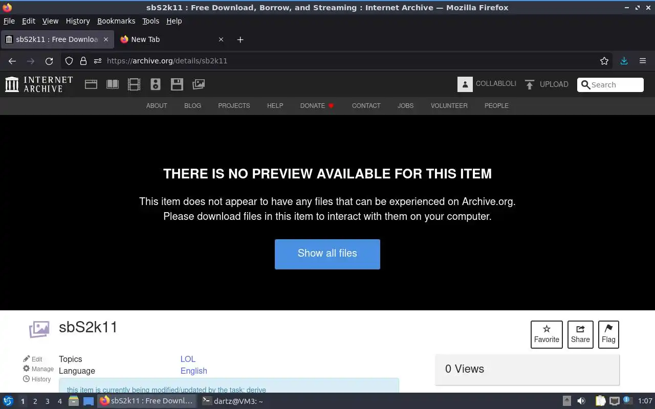Open the HELP link in the Archive nav
This screenshot has width=655, height=409.
pyautogui.click(x=275, y=106)
